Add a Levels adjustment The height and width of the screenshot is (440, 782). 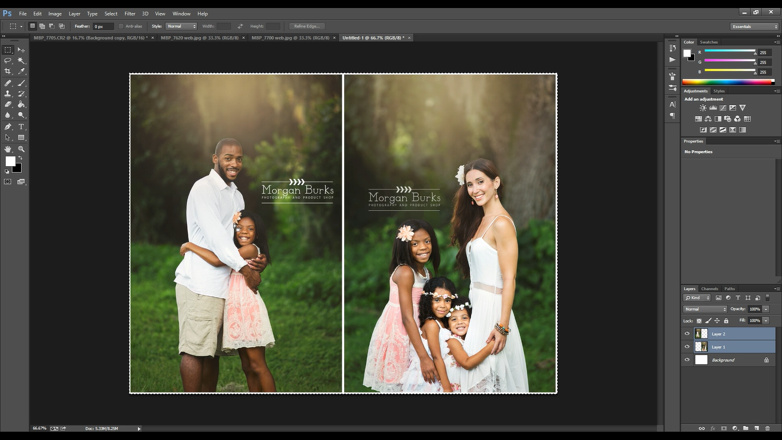pos(713,108)
